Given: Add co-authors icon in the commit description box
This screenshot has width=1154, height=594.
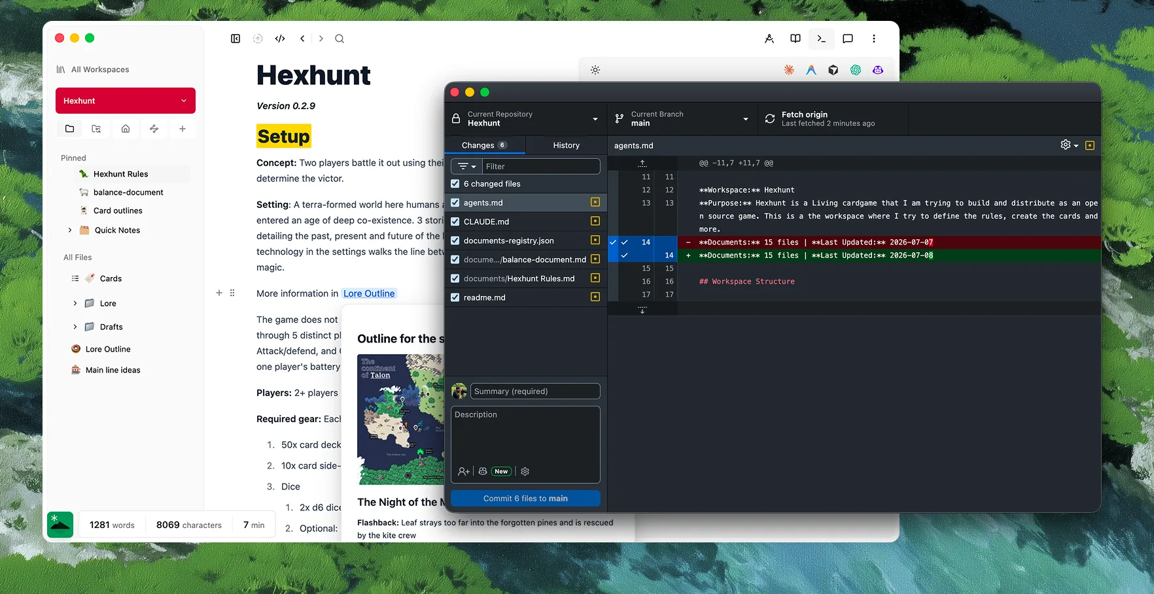Looking at the screenshot, I should click(x=464, y=471).
